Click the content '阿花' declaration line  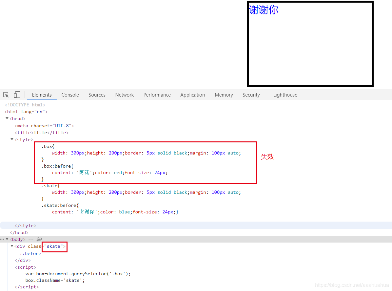[x=110, y=173]
